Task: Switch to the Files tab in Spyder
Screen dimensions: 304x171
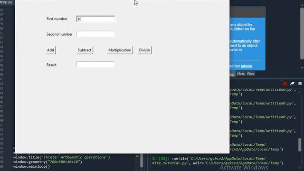Action: pos(250,74)
